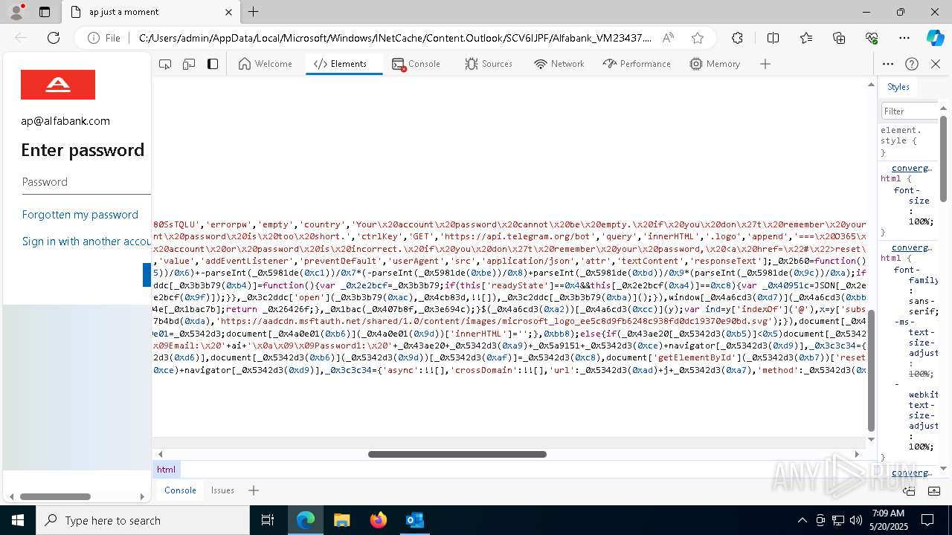Add more tools with the plus icon
Image resolution: width=952 pixels, height=535 pixels.
[765, 64]
